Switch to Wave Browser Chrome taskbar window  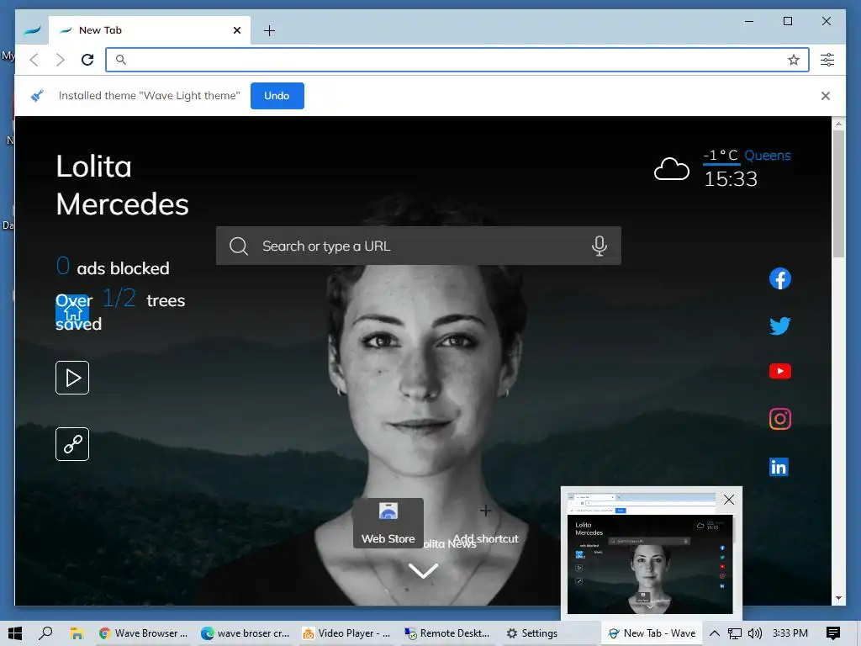[x=143, y=633]
